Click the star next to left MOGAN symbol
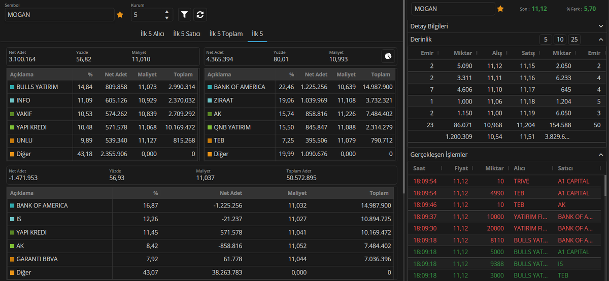 (x=120, y=15)
